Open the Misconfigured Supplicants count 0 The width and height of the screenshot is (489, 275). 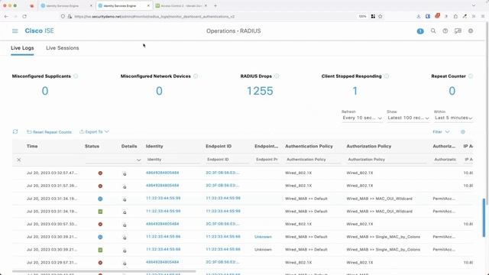tap(45, 91)
